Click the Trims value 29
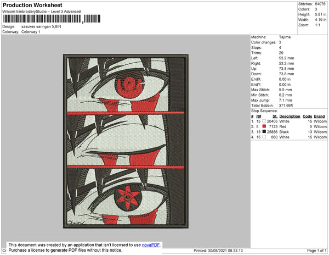329x255 pixels. click(x=281, y=53)
